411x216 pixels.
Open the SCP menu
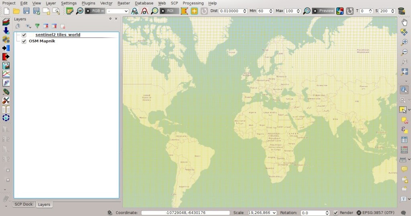(x=174, y=3)
